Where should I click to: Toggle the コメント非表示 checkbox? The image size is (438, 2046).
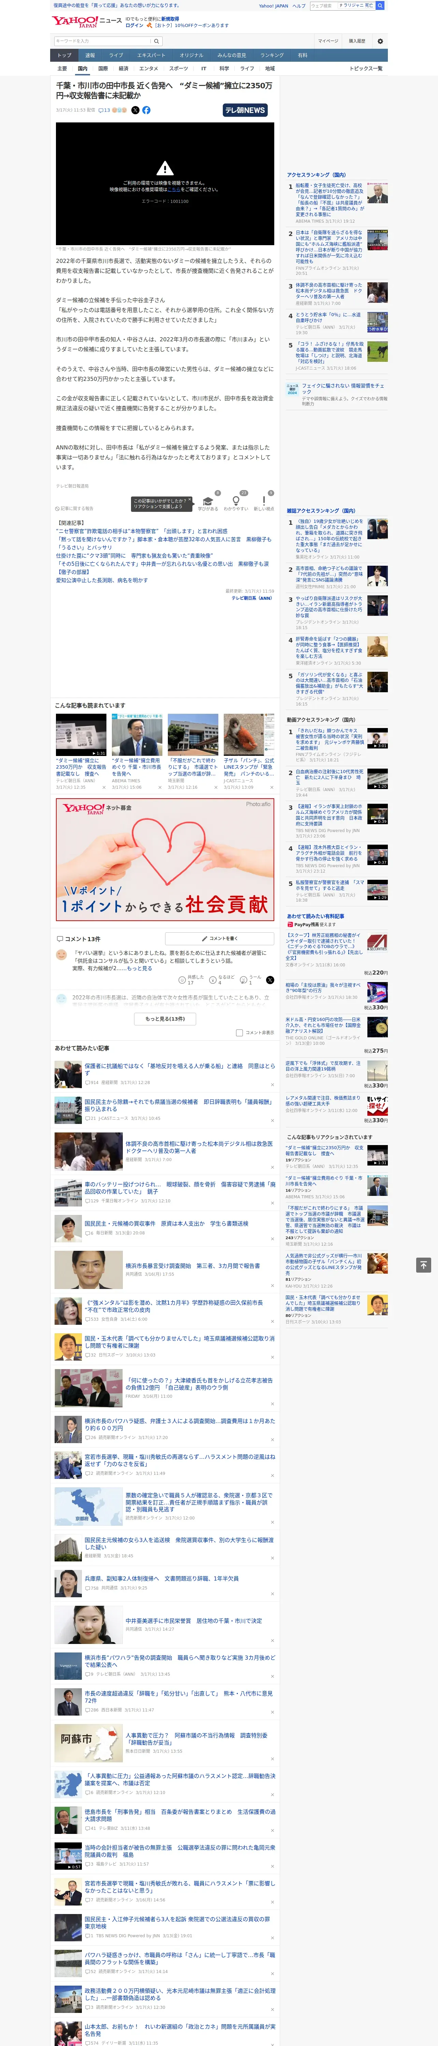tap(239, 1033)
